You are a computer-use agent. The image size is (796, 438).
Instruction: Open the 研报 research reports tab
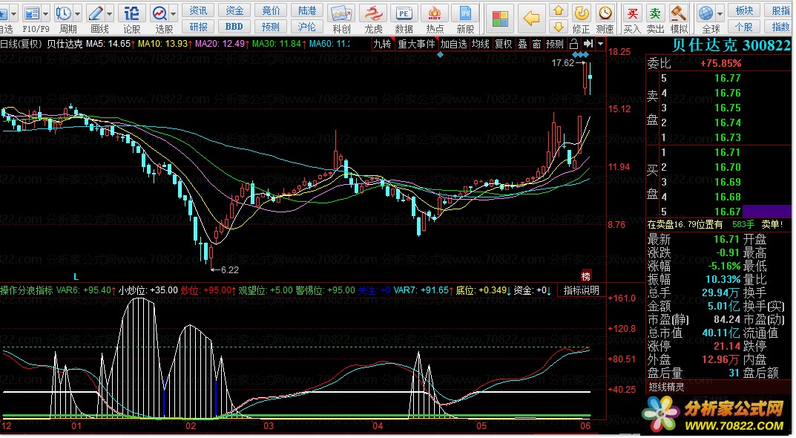[198, 27]
